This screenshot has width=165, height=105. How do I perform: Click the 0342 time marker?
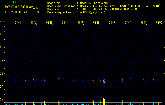pos(34,23)
